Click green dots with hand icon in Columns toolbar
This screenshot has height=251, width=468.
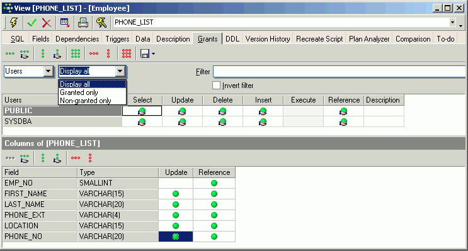[25, 159]
